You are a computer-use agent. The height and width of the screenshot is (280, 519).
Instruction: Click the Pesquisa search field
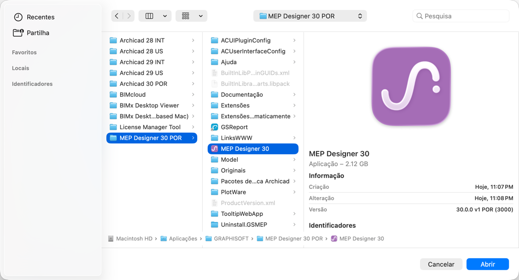[x=461, y=16]
